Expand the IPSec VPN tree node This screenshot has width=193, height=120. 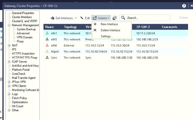tap(9, 82)
